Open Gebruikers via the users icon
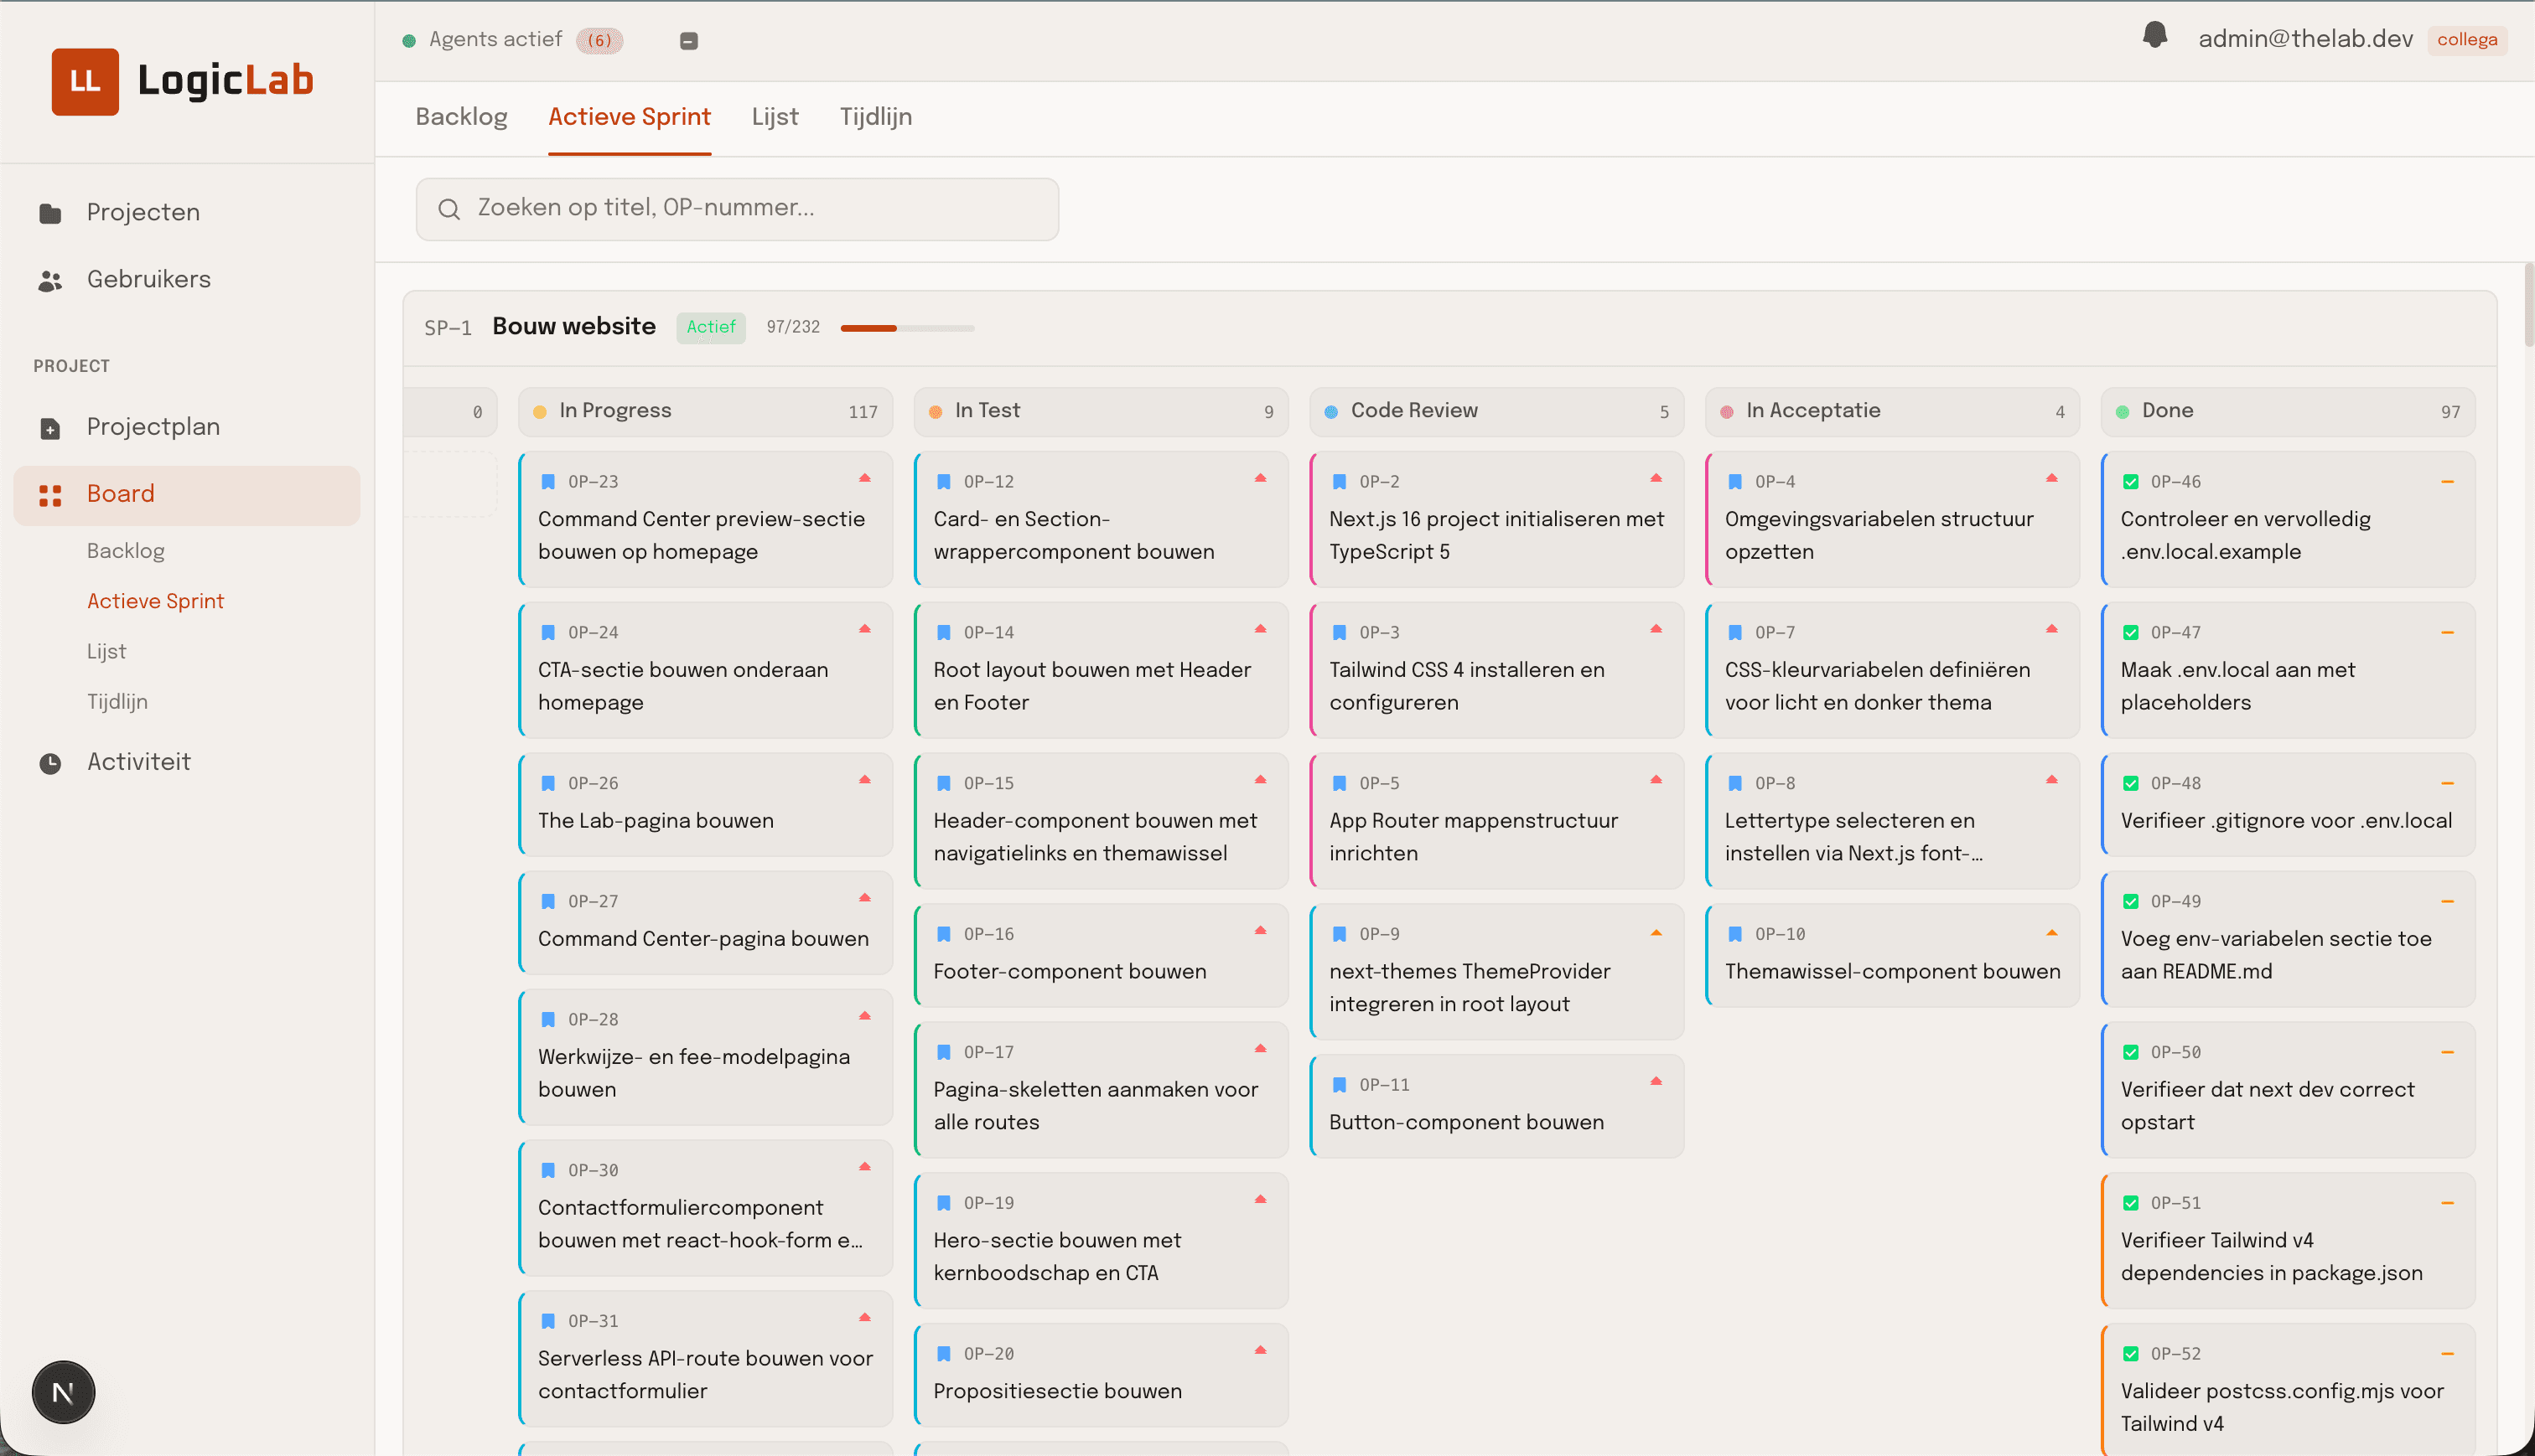 pyautogui.click(x=50, y=280)
